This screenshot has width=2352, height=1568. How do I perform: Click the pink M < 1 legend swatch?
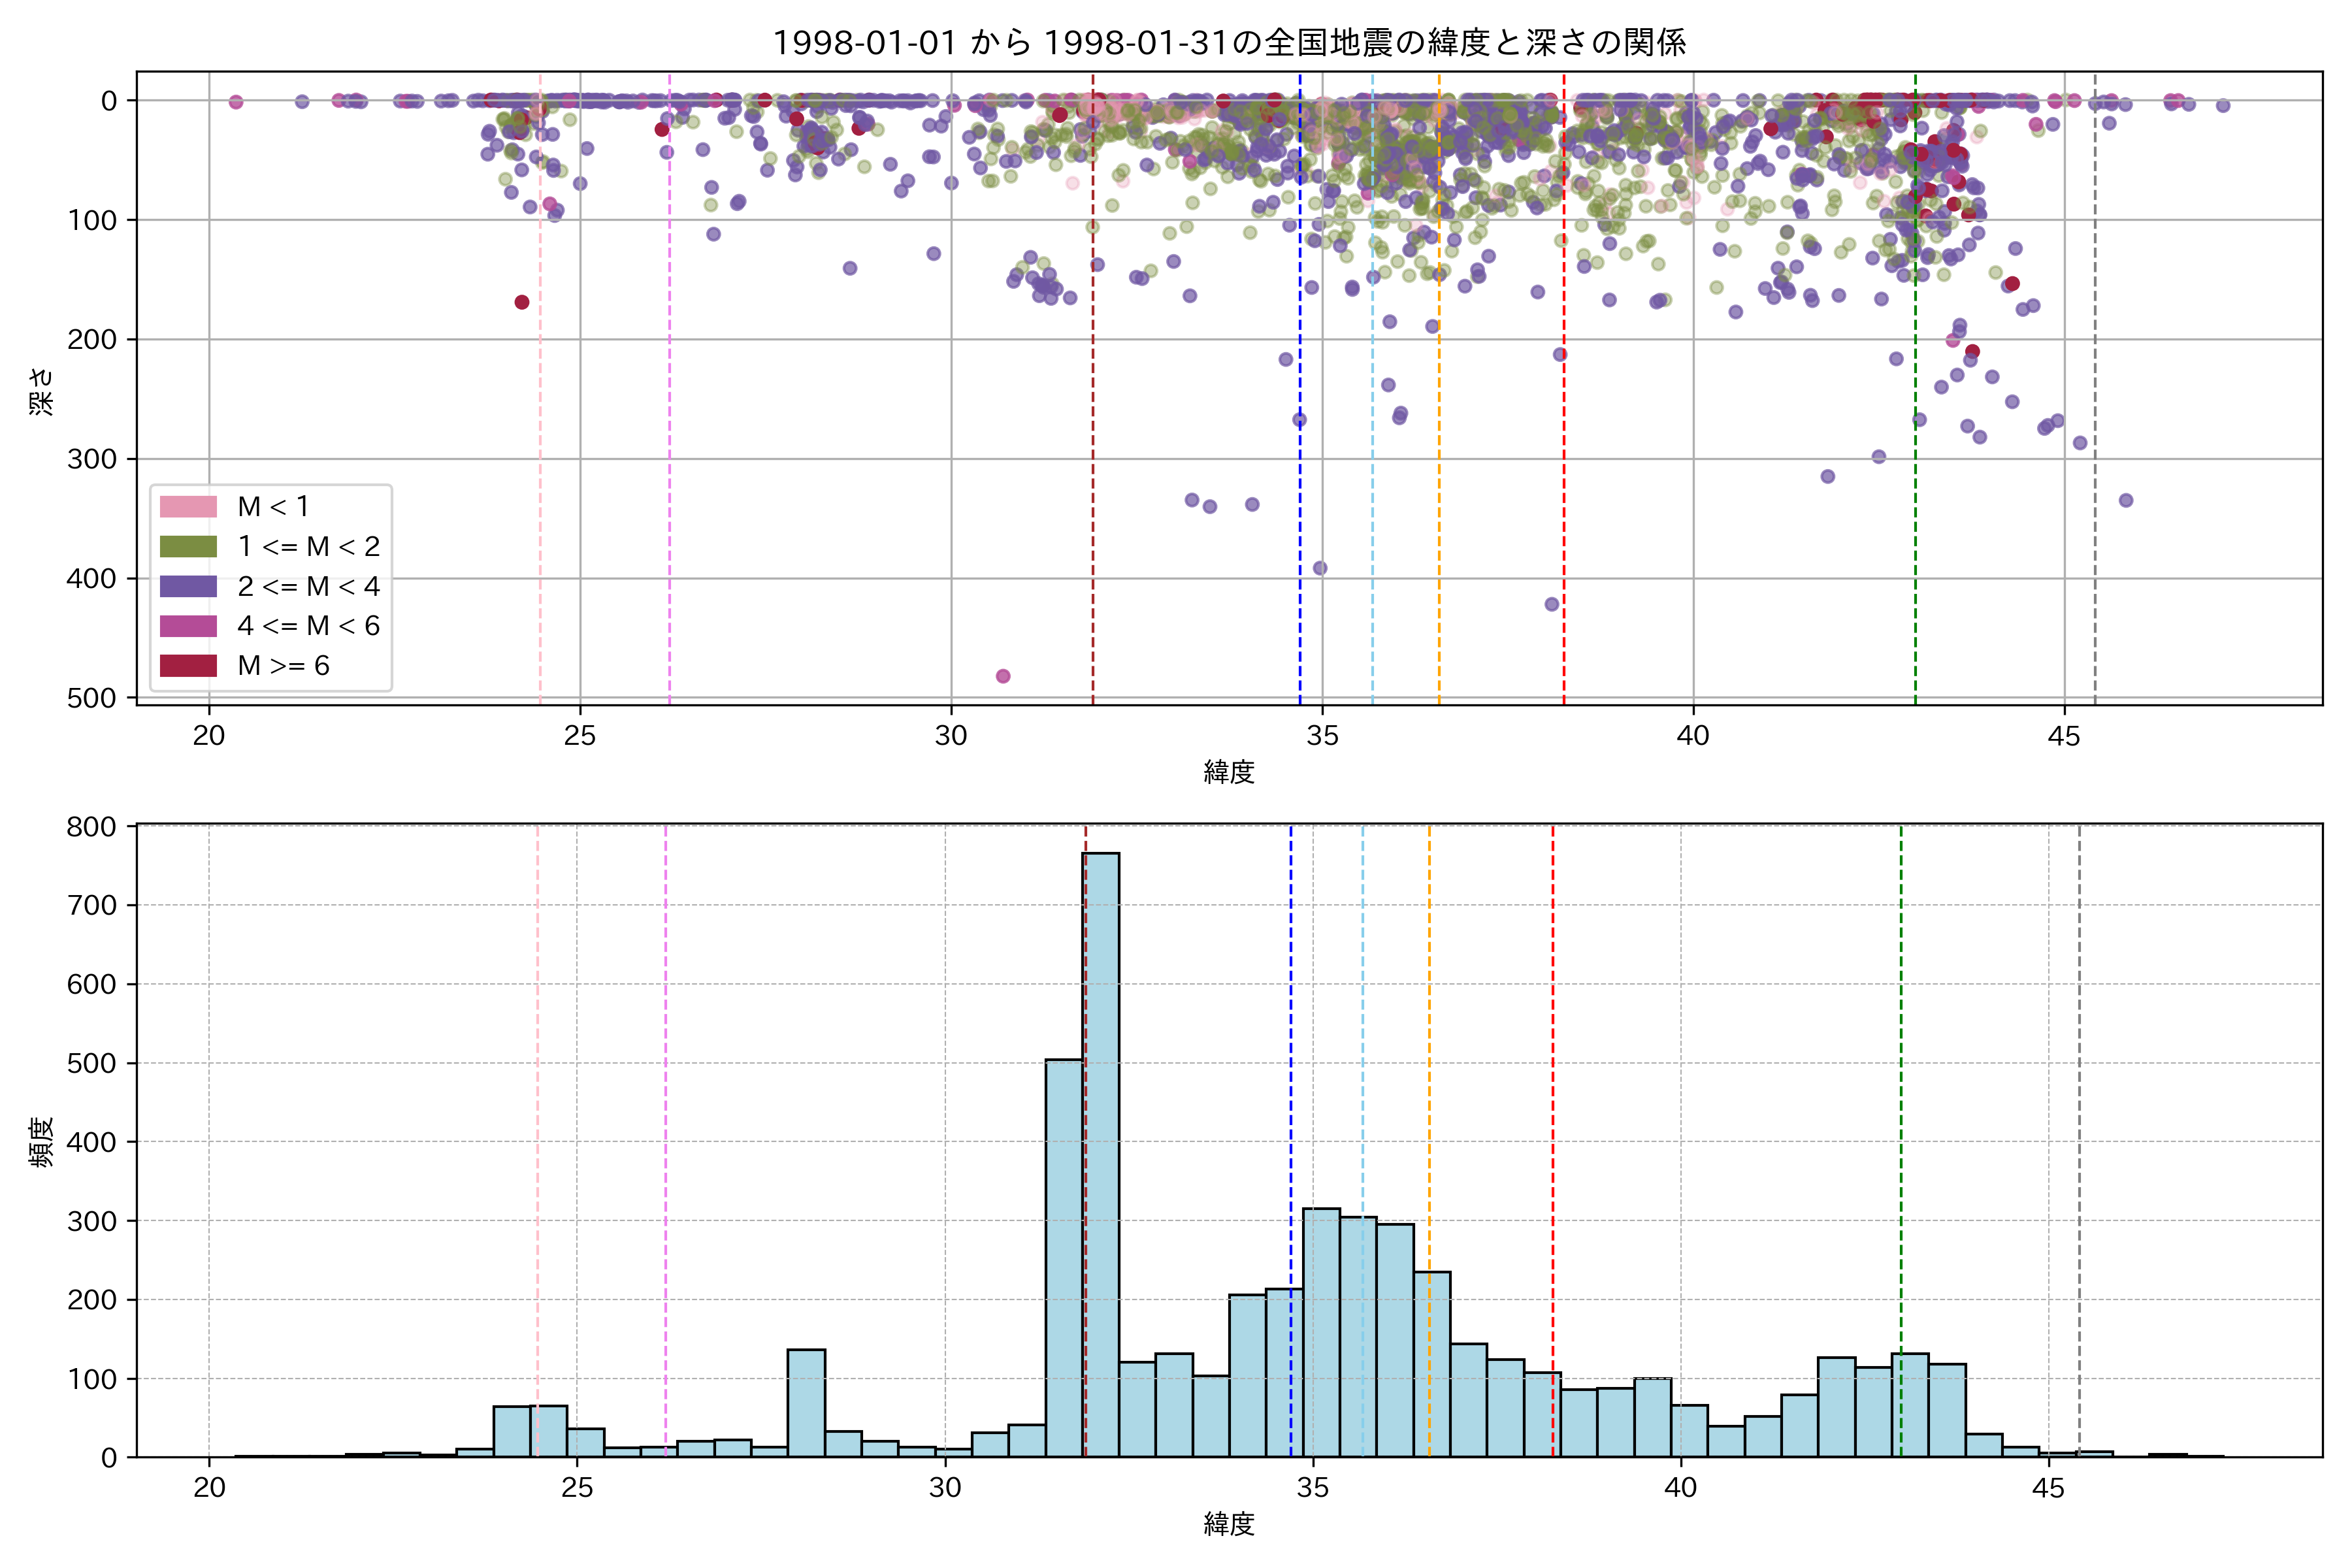click(x=188, y=507)
